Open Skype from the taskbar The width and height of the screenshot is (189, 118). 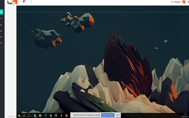point(35,116)
